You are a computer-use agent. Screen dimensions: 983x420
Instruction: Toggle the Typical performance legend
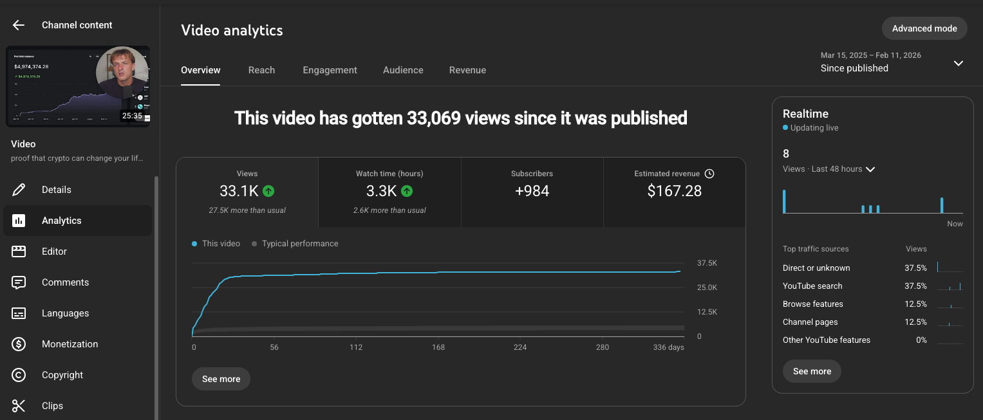[x=295, y=243]
